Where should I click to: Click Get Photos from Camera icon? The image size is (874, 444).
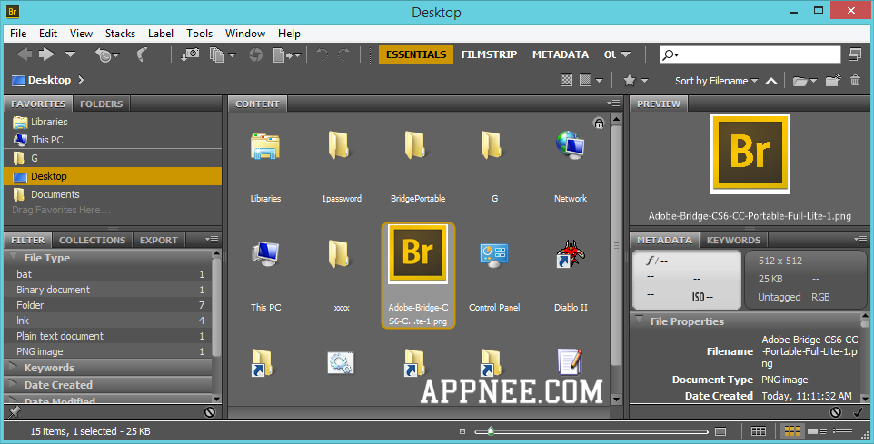[x=190, y=54]
